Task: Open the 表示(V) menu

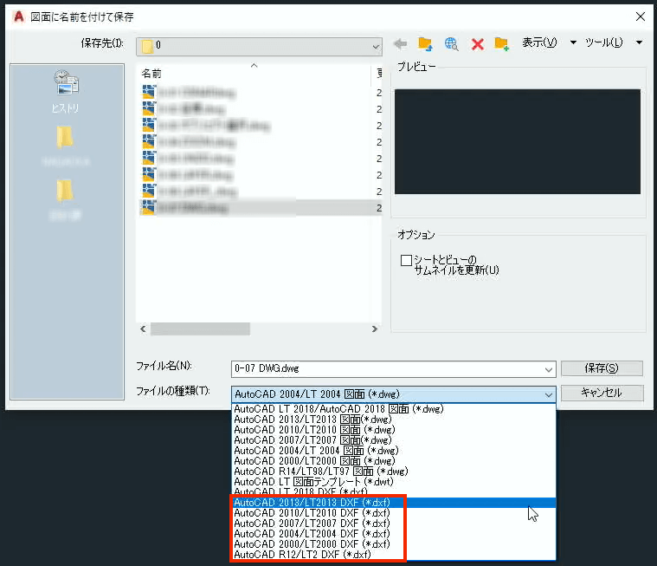Action: 539,42
